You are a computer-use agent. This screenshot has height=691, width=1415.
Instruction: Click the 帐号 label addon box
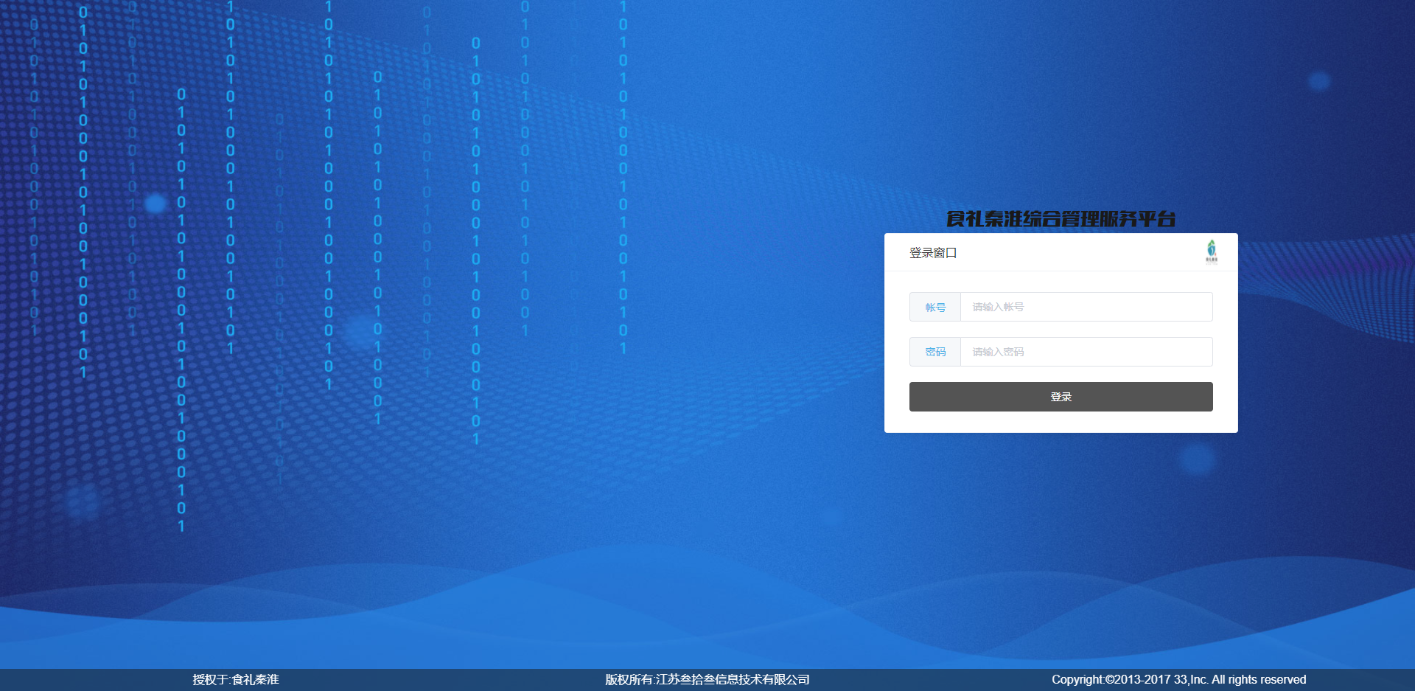[935, 308]
